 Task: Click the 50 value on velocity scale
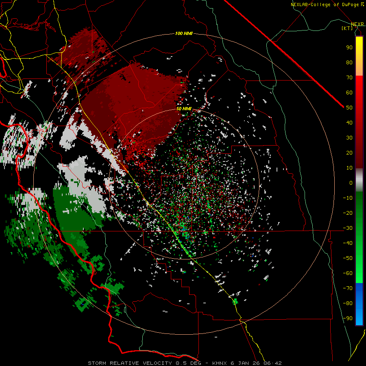(349, 108)
